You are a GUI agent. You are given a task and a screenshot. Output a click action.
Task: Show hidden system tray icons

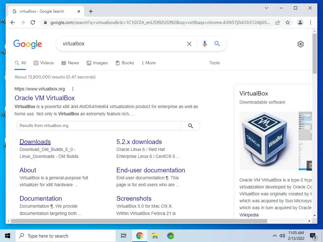(x=275, y=236)
